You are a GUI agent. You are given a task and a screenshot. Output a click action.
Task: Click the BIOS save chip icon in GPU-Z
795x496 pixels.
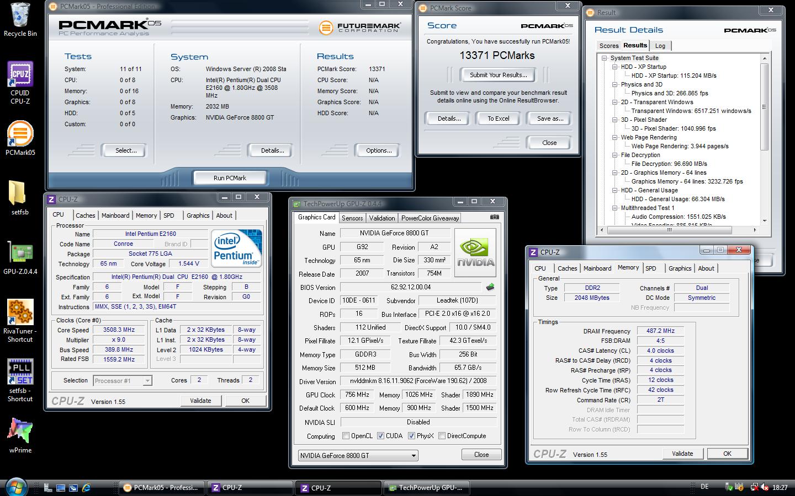[x=490, y=287]
